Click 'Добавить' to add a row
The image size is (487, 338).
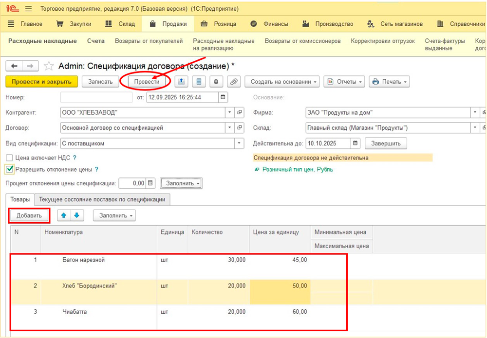tap(29, 215)
